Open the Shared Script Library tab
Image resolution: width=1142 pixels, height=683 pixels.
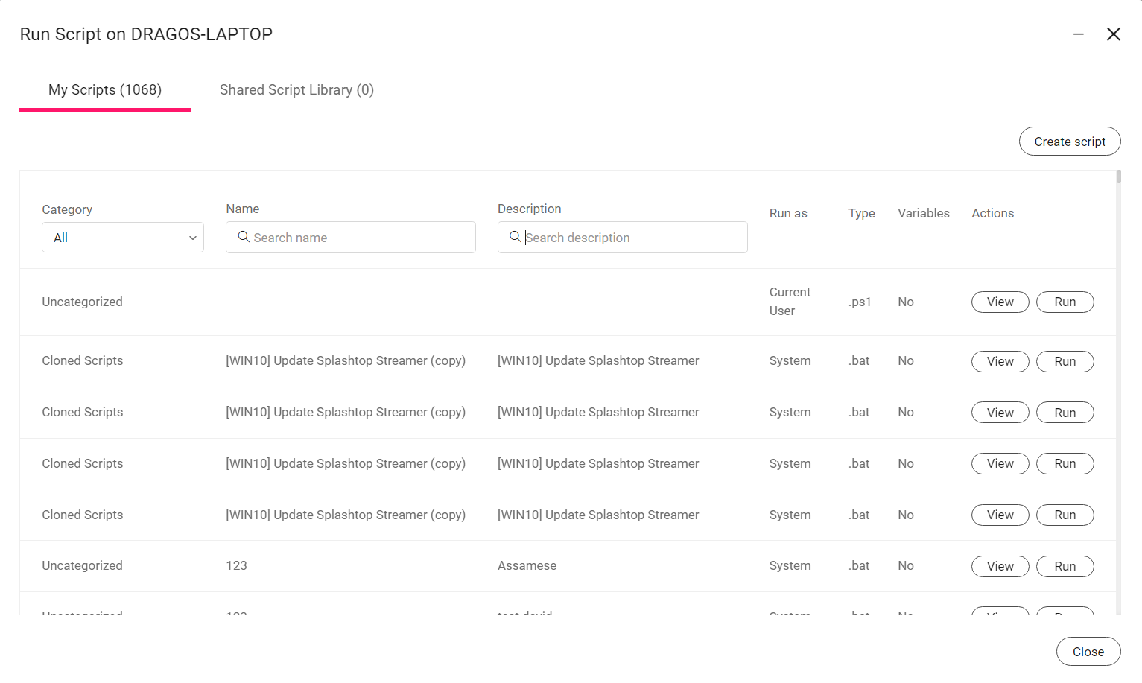click(x=296, y=90)
